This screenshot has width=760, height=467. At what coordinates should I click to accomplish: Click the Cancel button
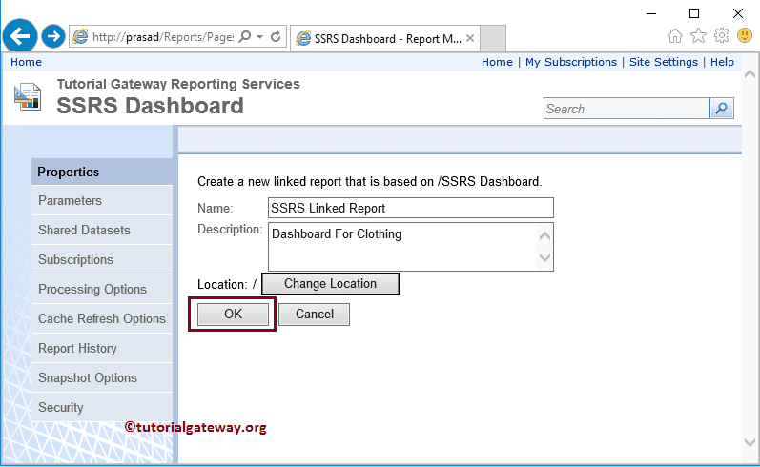[x=314, y=314]
